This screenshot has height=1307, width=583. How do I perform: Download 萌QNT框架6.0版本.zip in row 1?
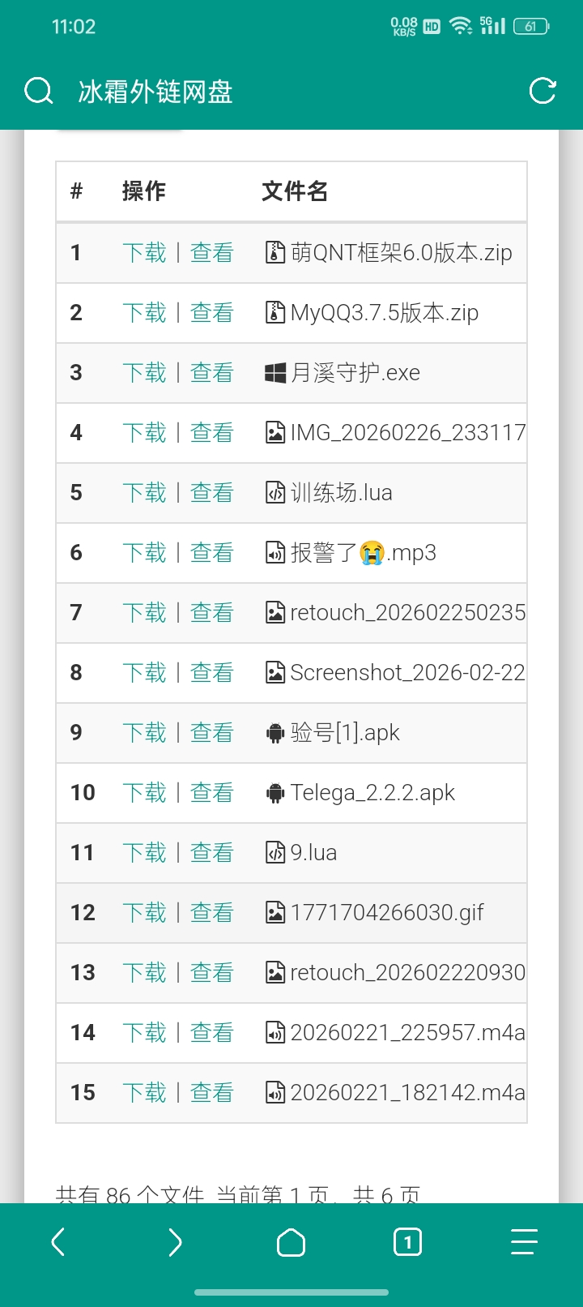click(x=144, y=253)
